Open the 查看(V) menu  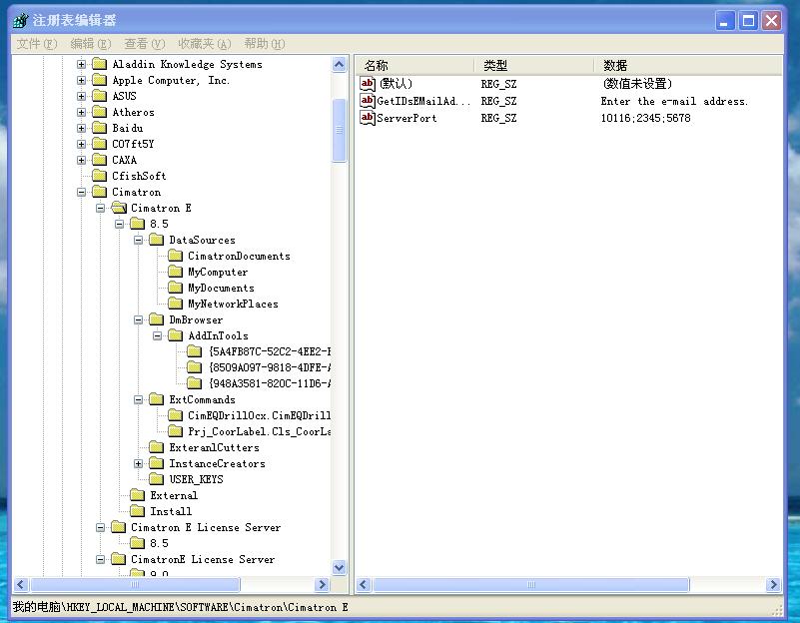tap(145, 44)
